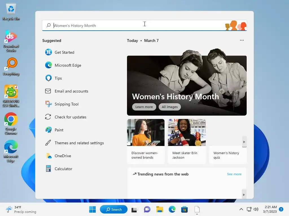Click next arrow beside the cards row
Viewport: 289px width, 216px height.
tap(244, 142)
